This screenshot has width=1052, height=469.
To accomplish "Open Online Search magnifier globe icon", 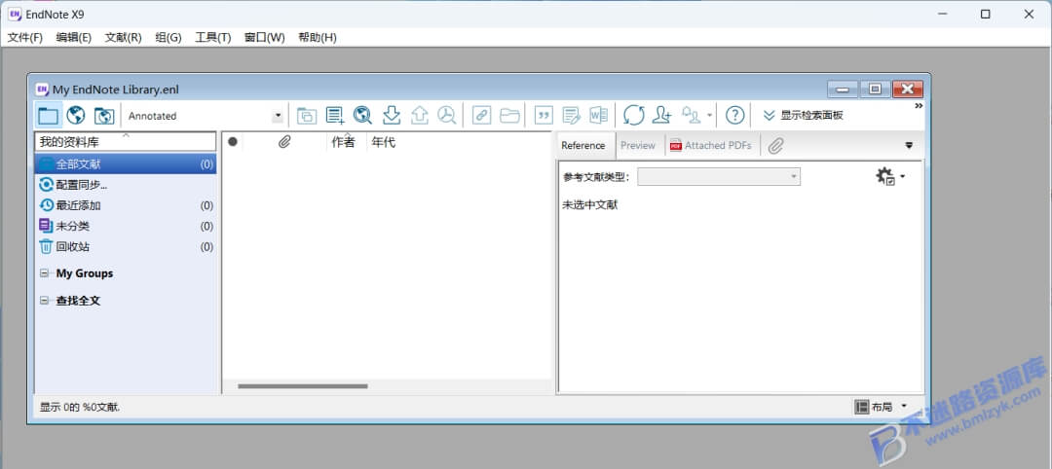I will 362,115.
